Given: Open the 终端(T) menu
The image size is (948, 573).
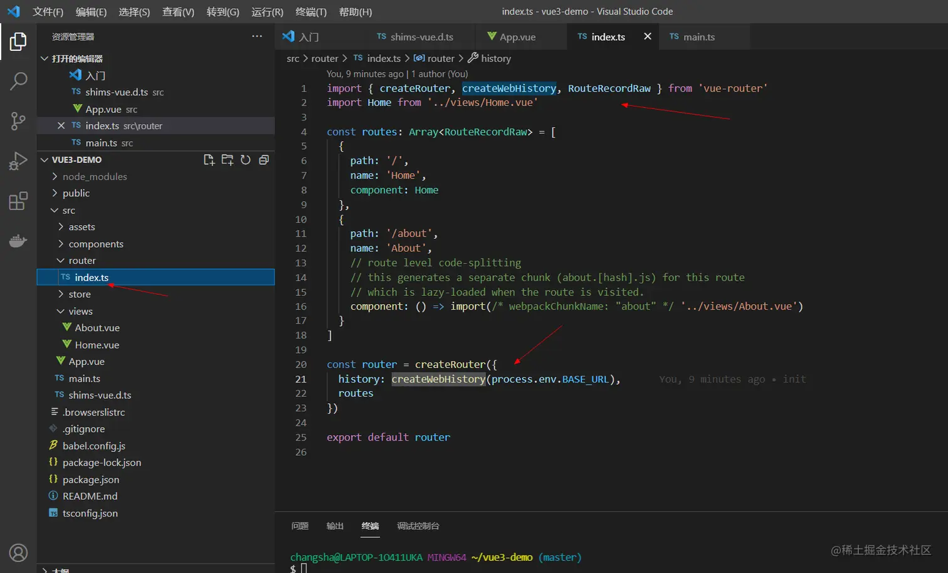Looking at the screenshot, I should pos(310,12).
